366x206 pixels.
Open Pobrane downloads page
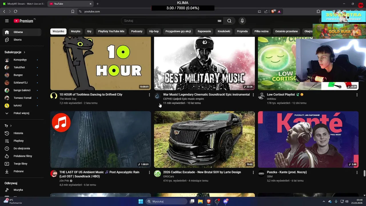pyautogui.click(x=22, y=171)
